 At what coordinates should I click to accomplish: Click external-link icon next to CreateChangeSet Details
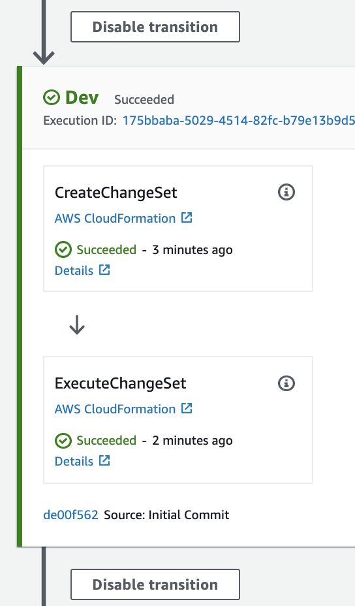pyautogui.click(x=104, y=270)
